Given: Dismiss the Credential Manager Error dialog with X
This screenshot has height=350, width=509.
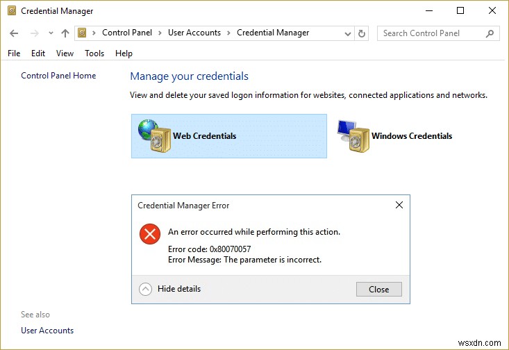Looking at the screenshot, I should coord(399,206).
